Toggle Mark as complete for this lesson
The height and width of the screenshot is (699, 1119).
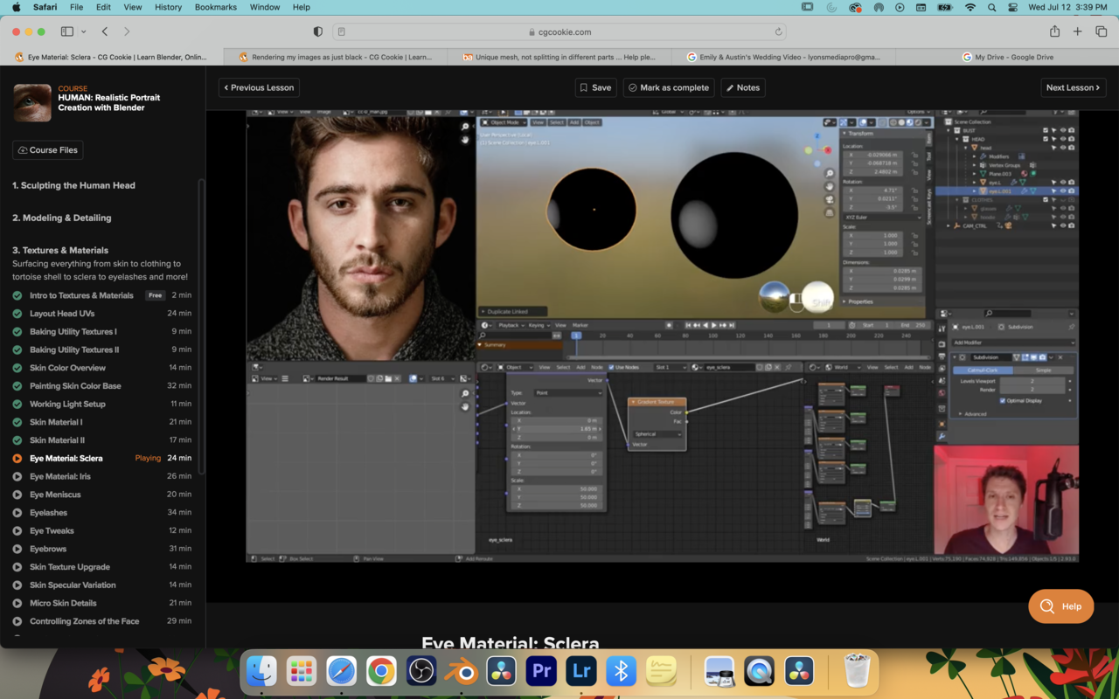pos(668,87)
